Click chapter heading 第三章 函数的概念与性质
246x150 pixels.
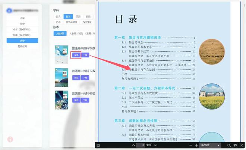136,121
